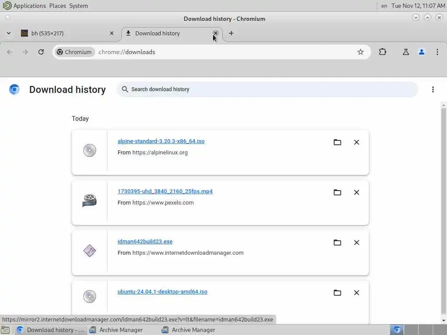Remove the pexels mp4 from download list
This screenshot has width=447, height=335.
357,192
